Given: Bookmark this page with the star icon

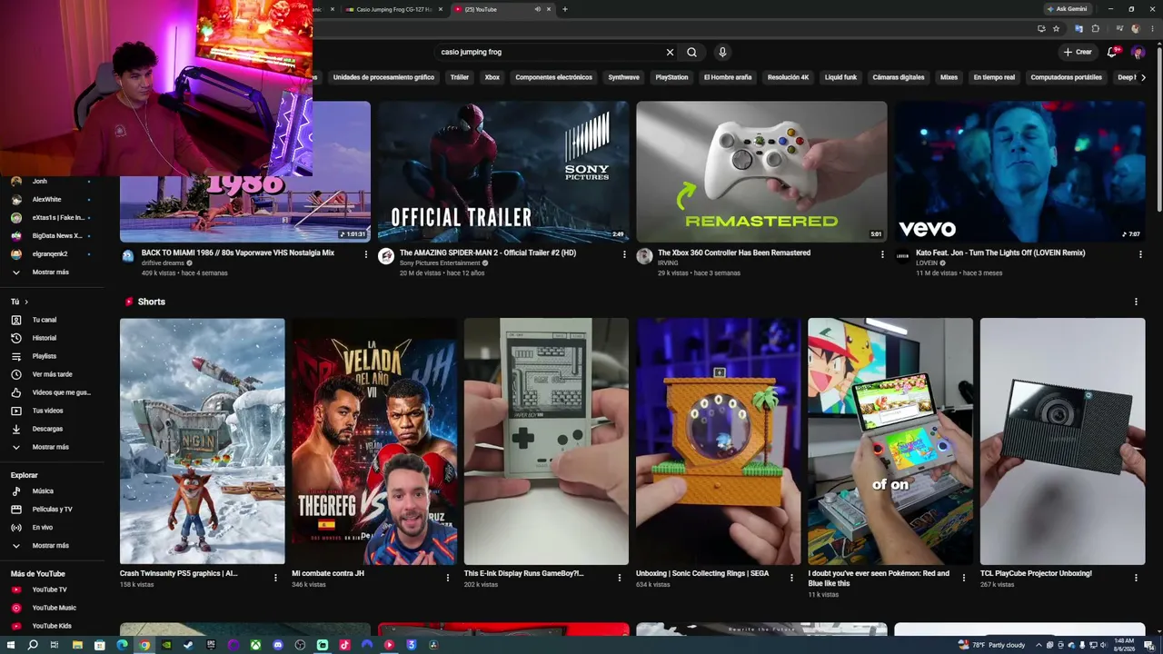Looking at the screenshot, I should click(x=1056, y=29).
